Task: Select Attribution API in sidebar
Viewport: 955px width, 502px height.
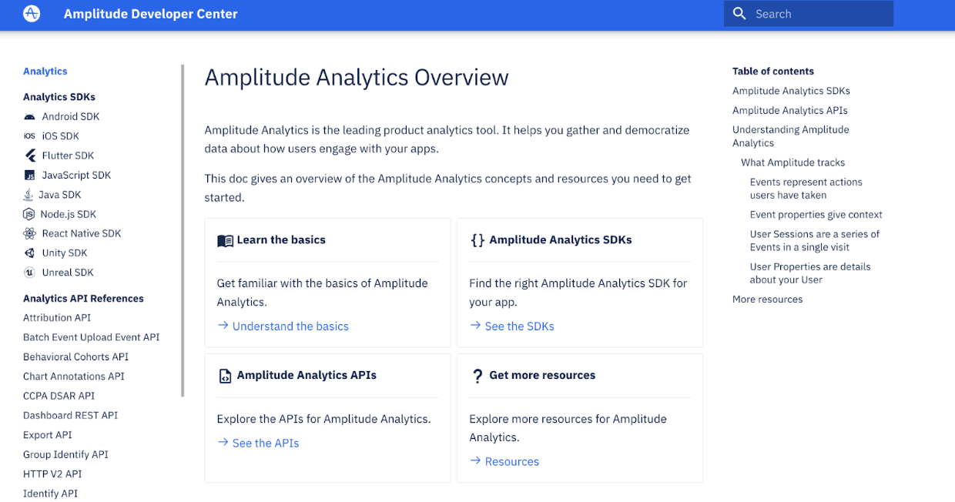Action: 57,318
